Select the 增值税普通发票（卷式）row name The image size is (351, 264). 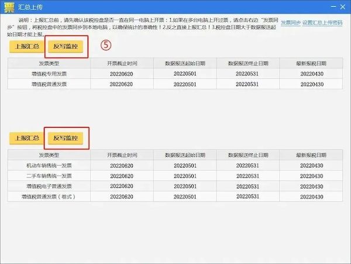tap(49, 197)
